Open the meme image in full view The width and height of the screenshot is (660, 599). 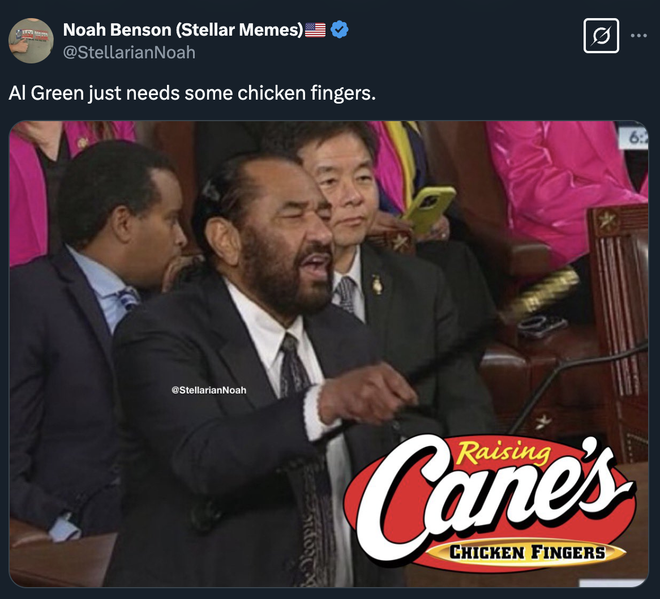point(329,354)
